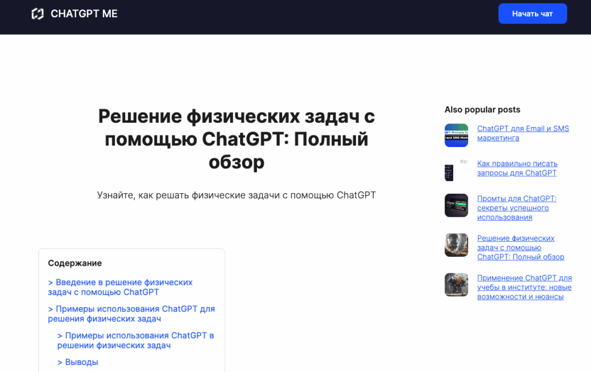Open ChatGPT для Email и SMS маркетинга post
The height and width of the screenshot is (372, 591).
click(523, 133)
